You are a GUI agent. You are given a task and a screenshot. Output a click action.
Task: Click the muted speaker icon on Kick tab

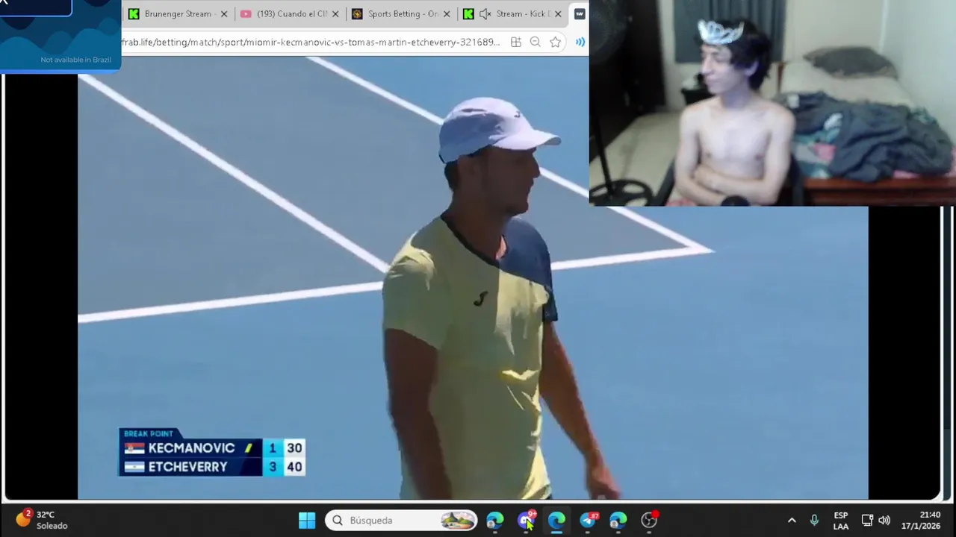(x=485, y=14)
